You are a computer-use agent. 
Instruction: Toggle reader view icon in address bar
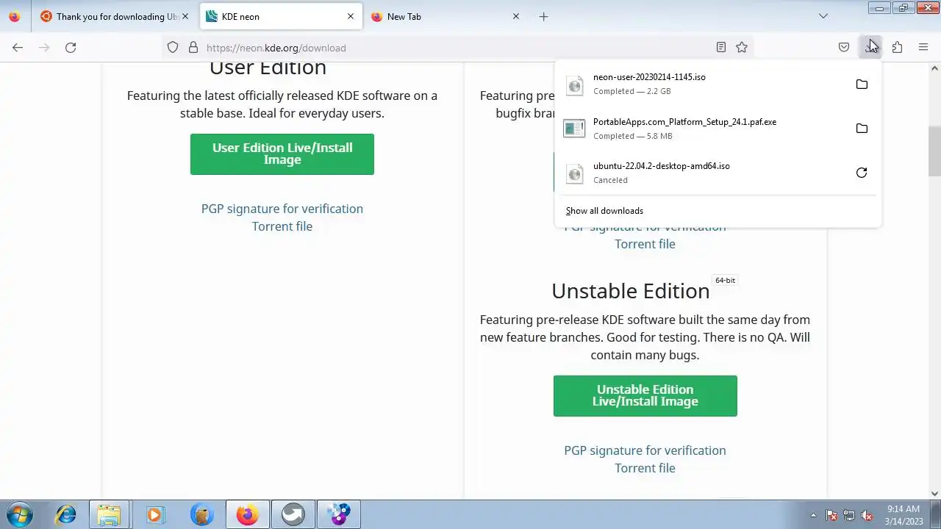pyautogui.click(x=721, y=48)
